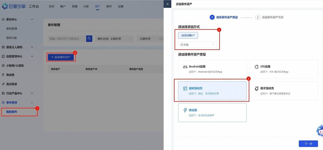Expand the 应用管理中心 section chevron
This screenshot has width=323, height=150.
32,56
